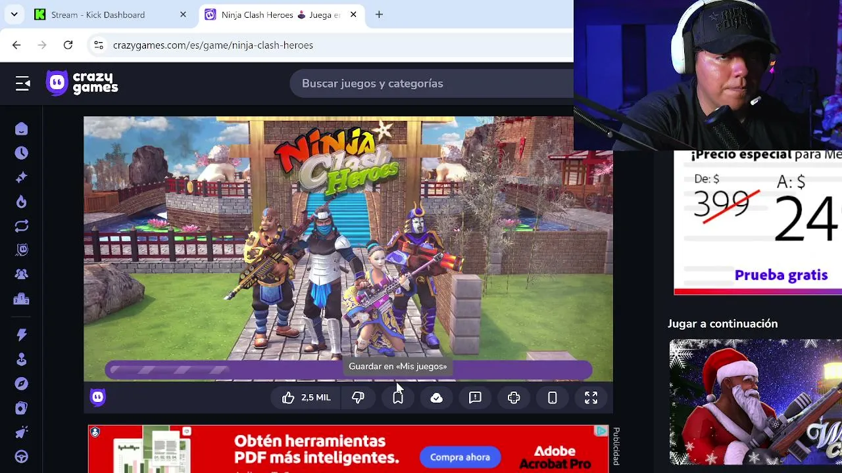Click the AdChoices icon on the Adobe banner

[601, 431]
